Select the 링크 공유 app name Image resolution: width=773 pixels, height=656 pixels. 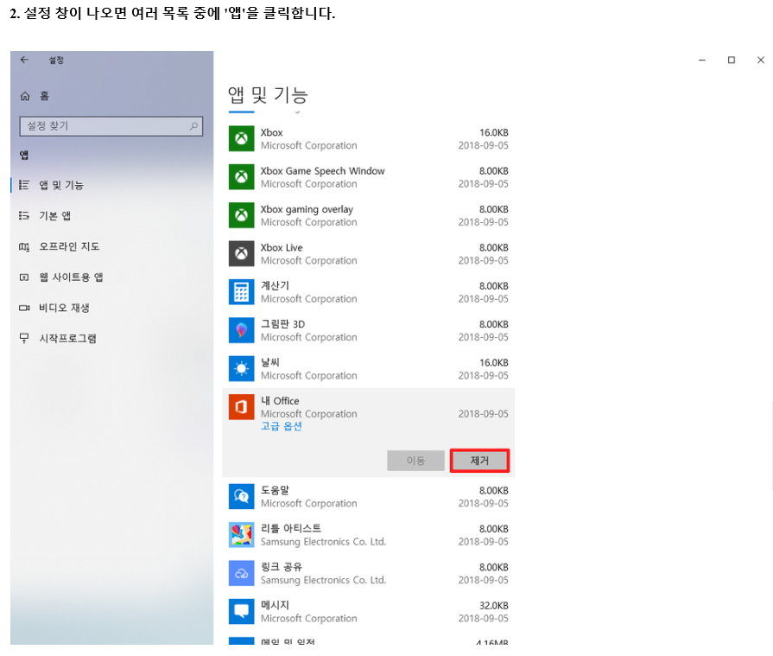tap(282, 567)
